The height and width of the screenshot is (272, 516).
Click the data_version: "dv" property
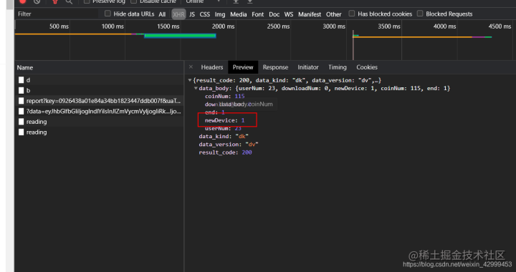(229, 145)
